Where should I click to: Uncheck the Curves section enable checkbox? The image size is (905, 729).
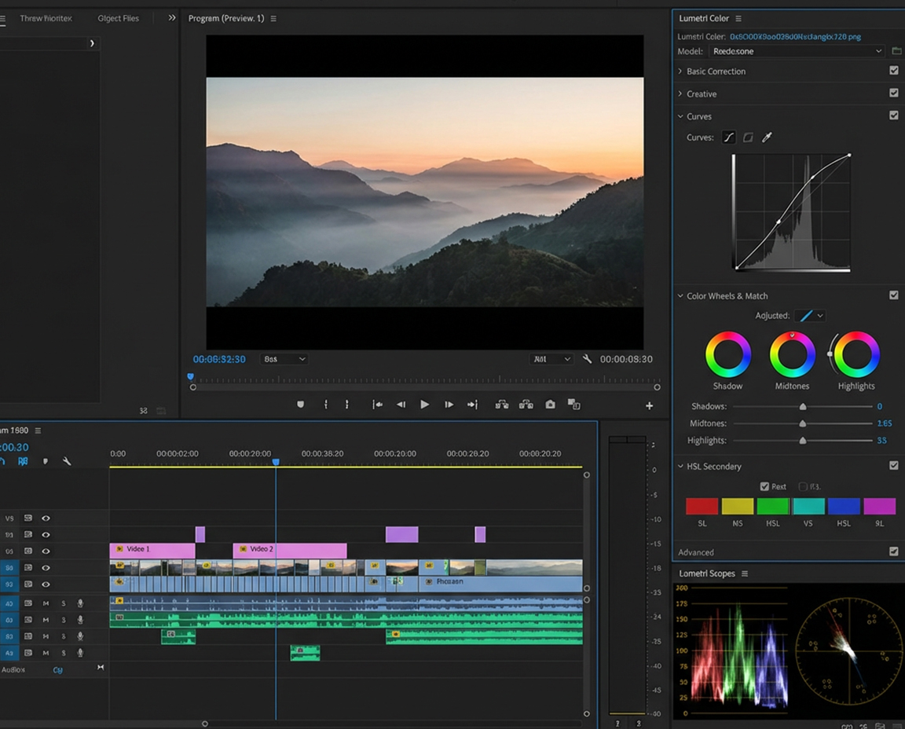pos(894,115)
